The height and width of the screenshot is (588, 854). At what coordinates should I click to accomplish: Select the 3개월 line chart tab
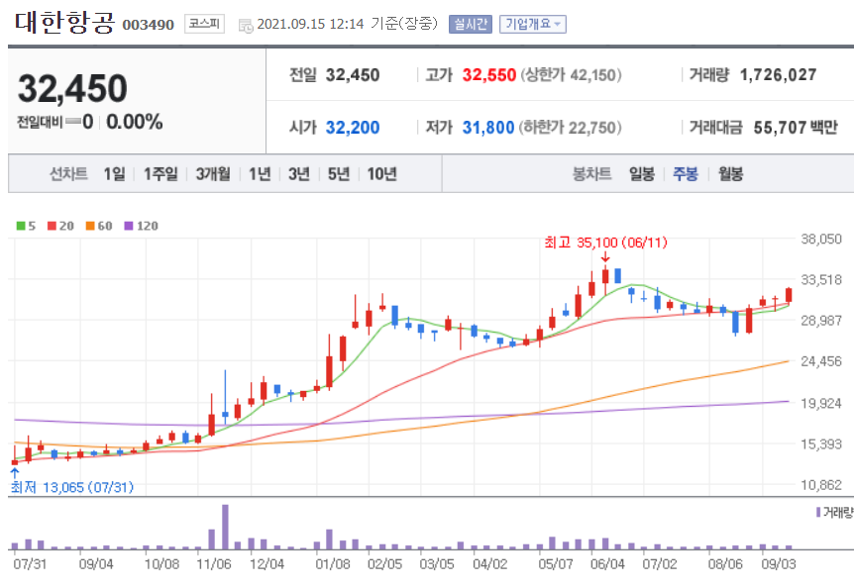pyautogui.click(x=212, y=173)
